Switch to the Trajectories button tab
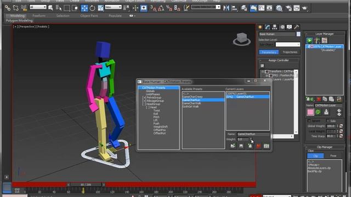The width and height of the screenshot is (351, 197). [x=290, y=52]
